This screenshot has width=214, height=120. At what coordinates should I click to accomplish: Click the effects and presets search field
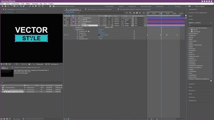pos(200,25)
